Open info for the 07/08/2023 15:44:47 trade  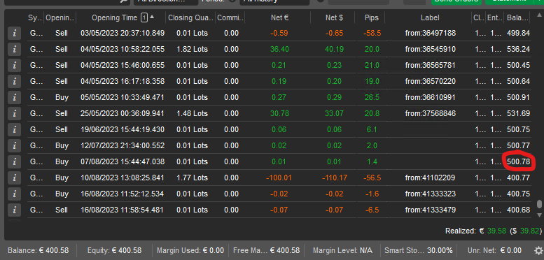(14, 161)
